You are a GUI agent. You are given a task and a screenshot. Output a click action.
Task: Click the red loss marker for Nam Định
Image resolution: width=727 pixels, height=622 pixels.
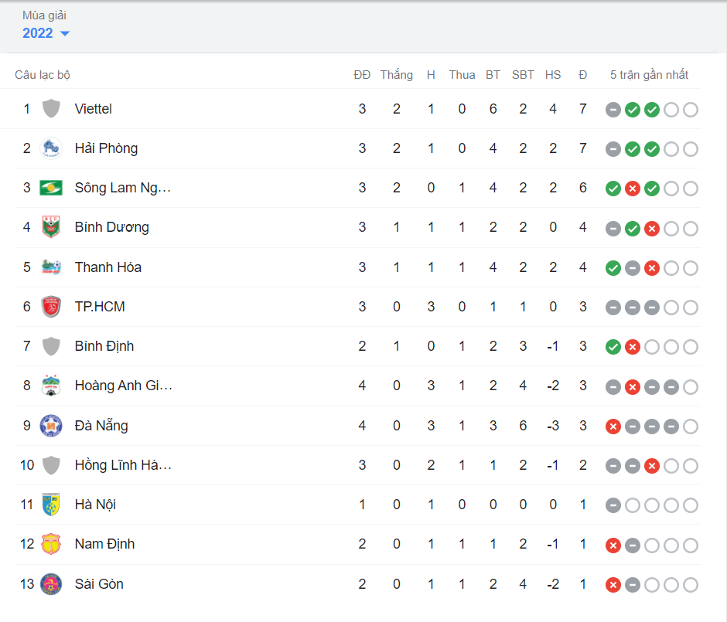point(613,544)
